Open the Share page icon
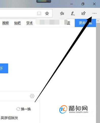 [84, 13]
